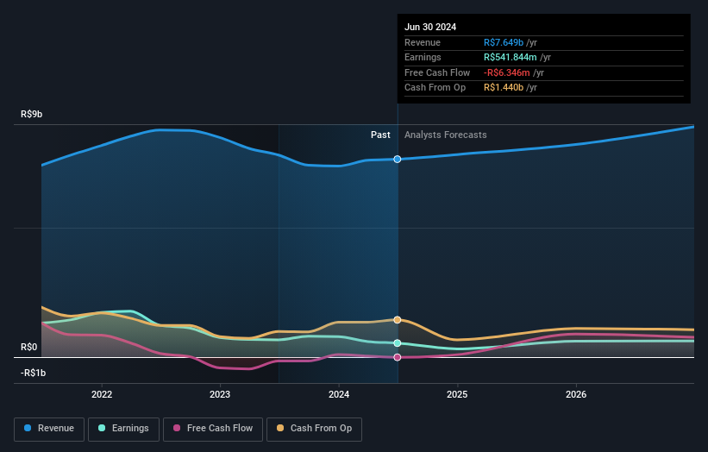
Task: Click the Analysts Forecasts label
Action: pyautogui.click(x=446, y=135)
